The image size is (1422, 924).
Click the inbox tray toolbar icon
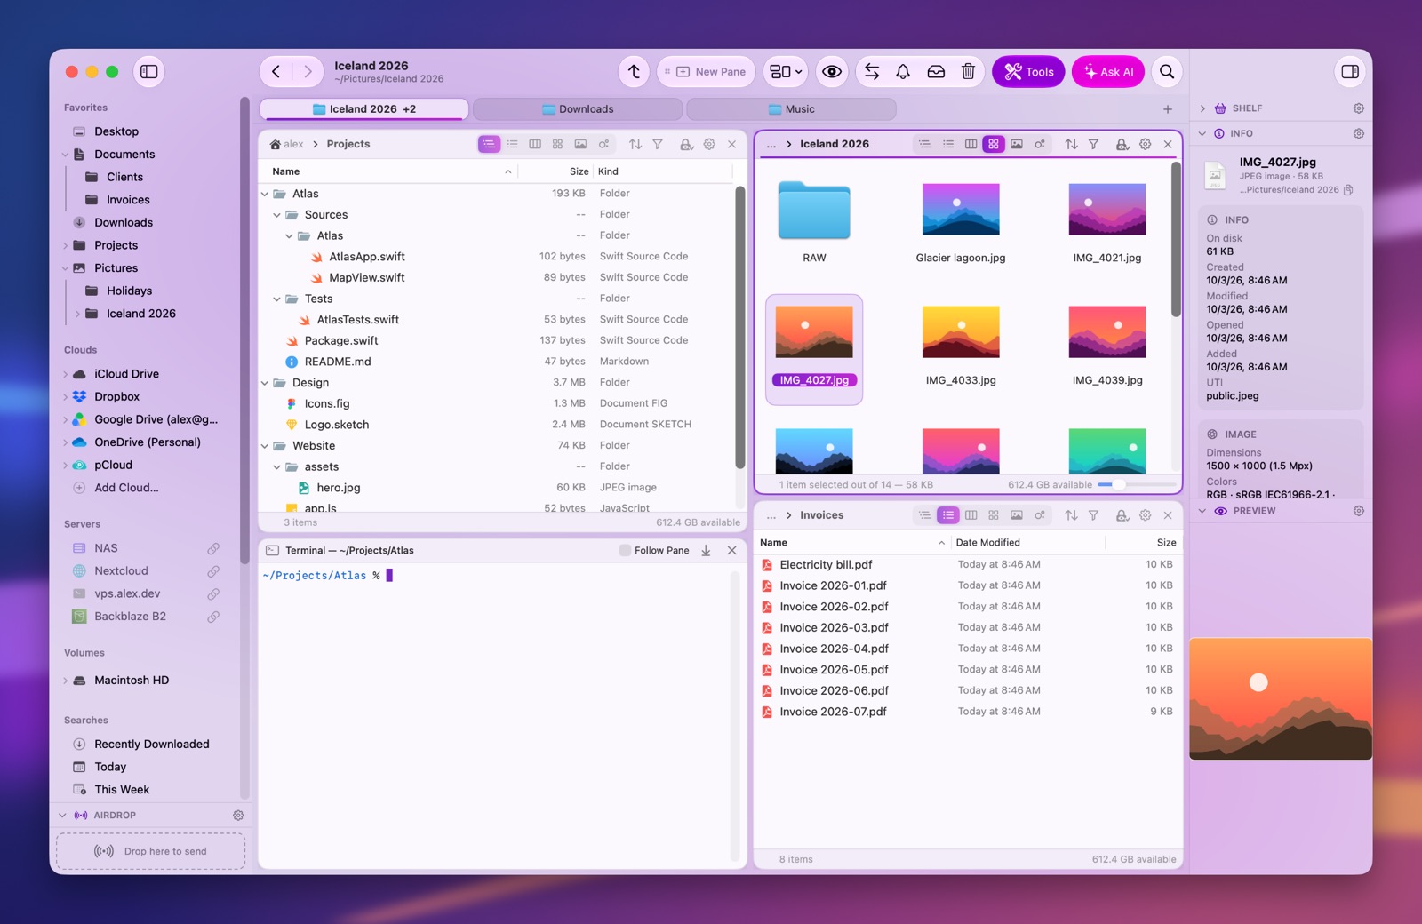[x=936, y=72]
